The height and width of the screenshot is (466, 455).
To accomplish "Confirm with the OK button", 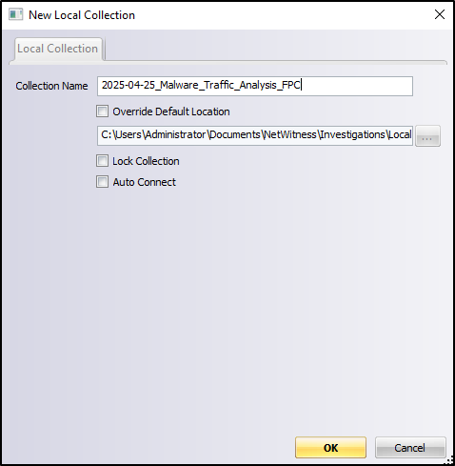I will (x=330, y=447).
